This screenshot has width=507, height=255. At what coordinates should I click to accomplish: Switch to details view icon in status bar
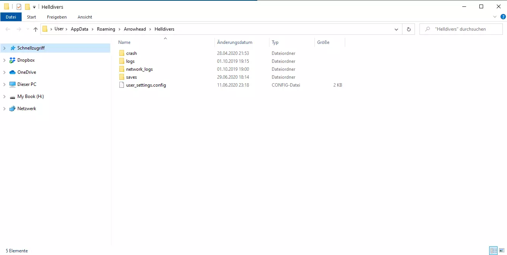tap(493, 250)
